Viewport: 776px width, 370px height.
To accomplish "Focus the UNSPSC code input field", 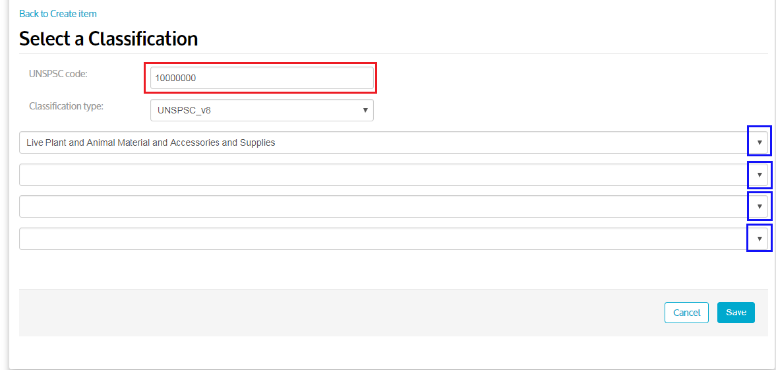I will coord(262,78).
